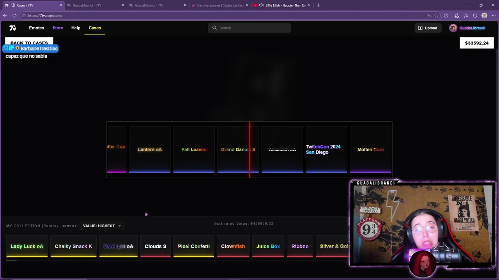Screen dimensions: 499x280
Task: Open the browser profile avatar
Action: pos(485,16)
